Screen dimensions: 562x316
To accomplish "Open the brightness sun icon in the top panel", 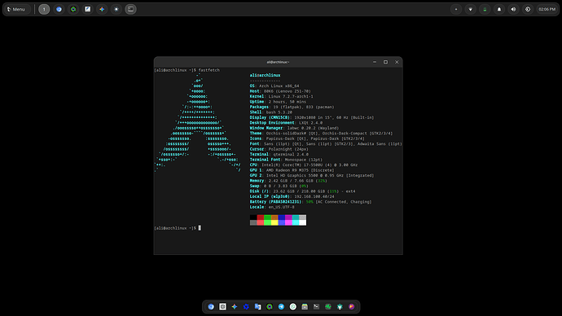I will click(116, 9).
